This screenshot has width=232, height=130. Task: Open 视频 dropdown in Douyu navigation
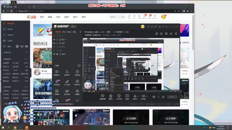(67, 17)
